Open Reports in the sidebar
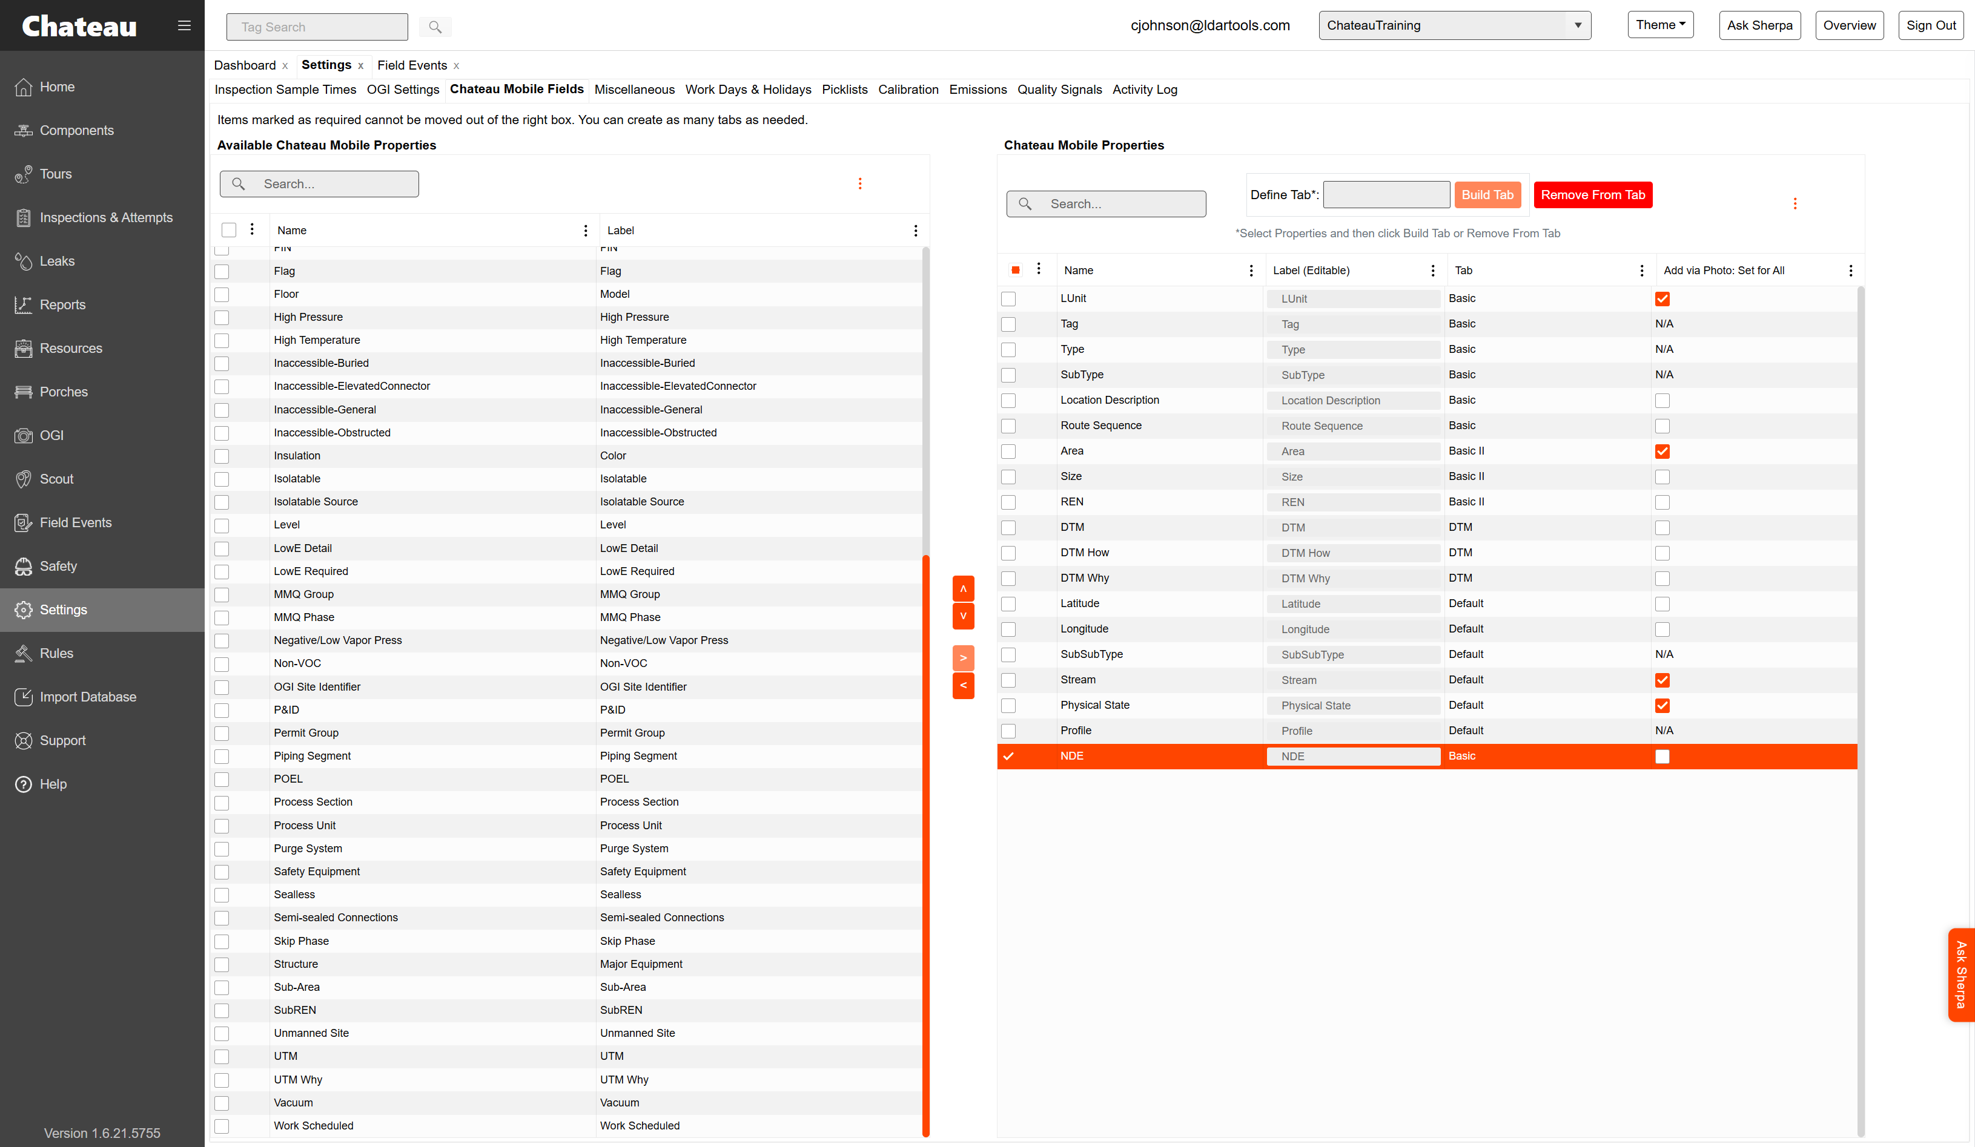This screenshot has width=1975, height=1147. tap(102, 305)
